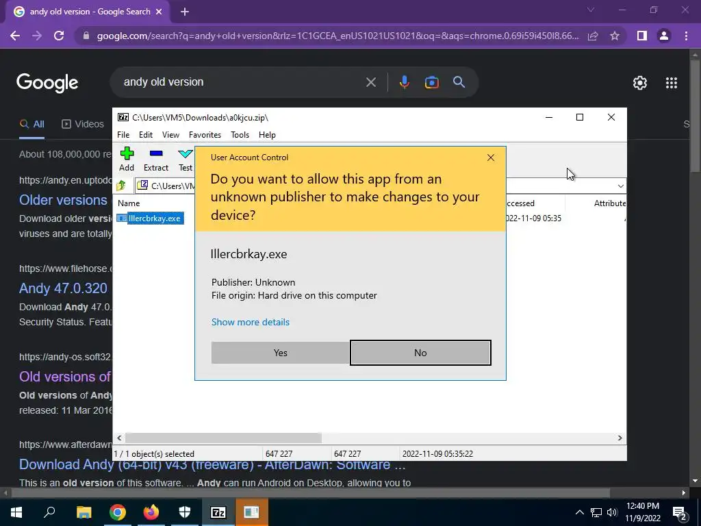Viewport: 701px width, 526px height.
Task: Click the volume icon in system tray
Action: [612, 512]
